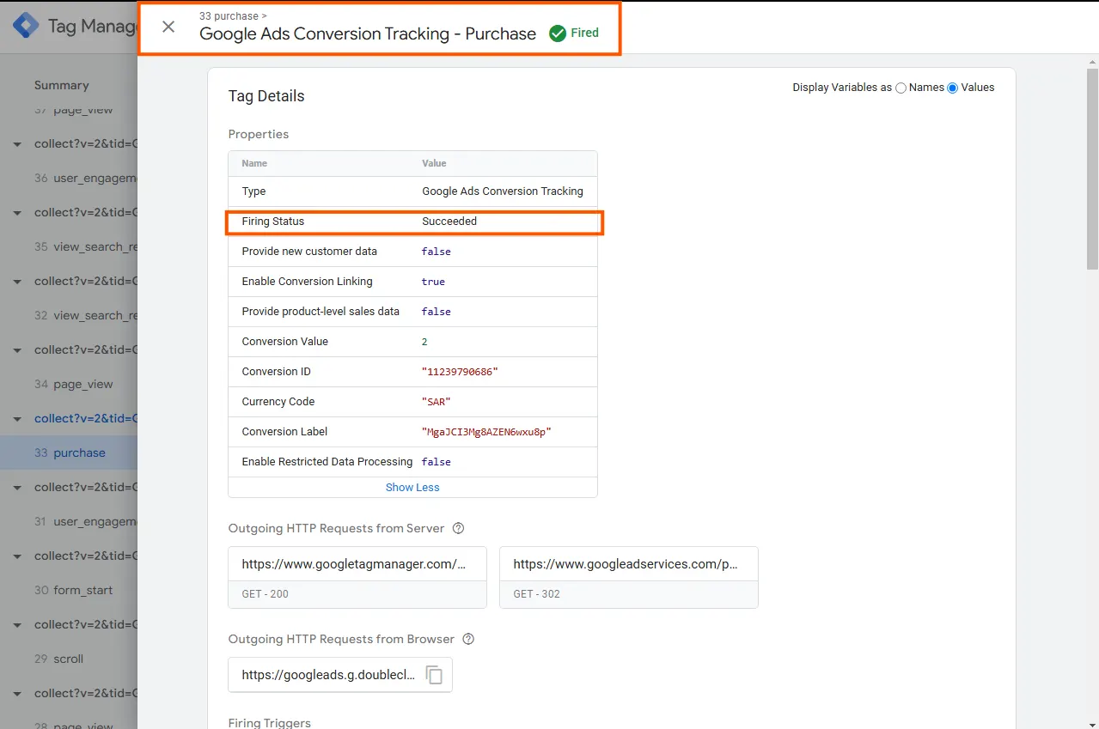Image resolution: width=1099 pixels, height=729 pixels.
Task: Click the 'Provide product-level sales data' row label
Action: [321, 312]
